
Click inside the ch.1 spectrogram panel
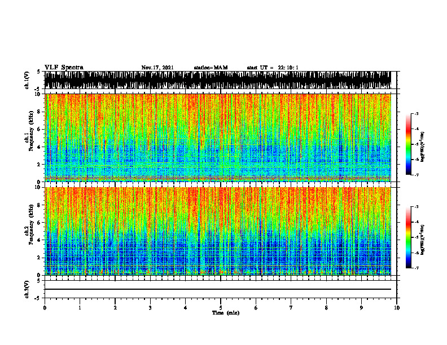218,138
